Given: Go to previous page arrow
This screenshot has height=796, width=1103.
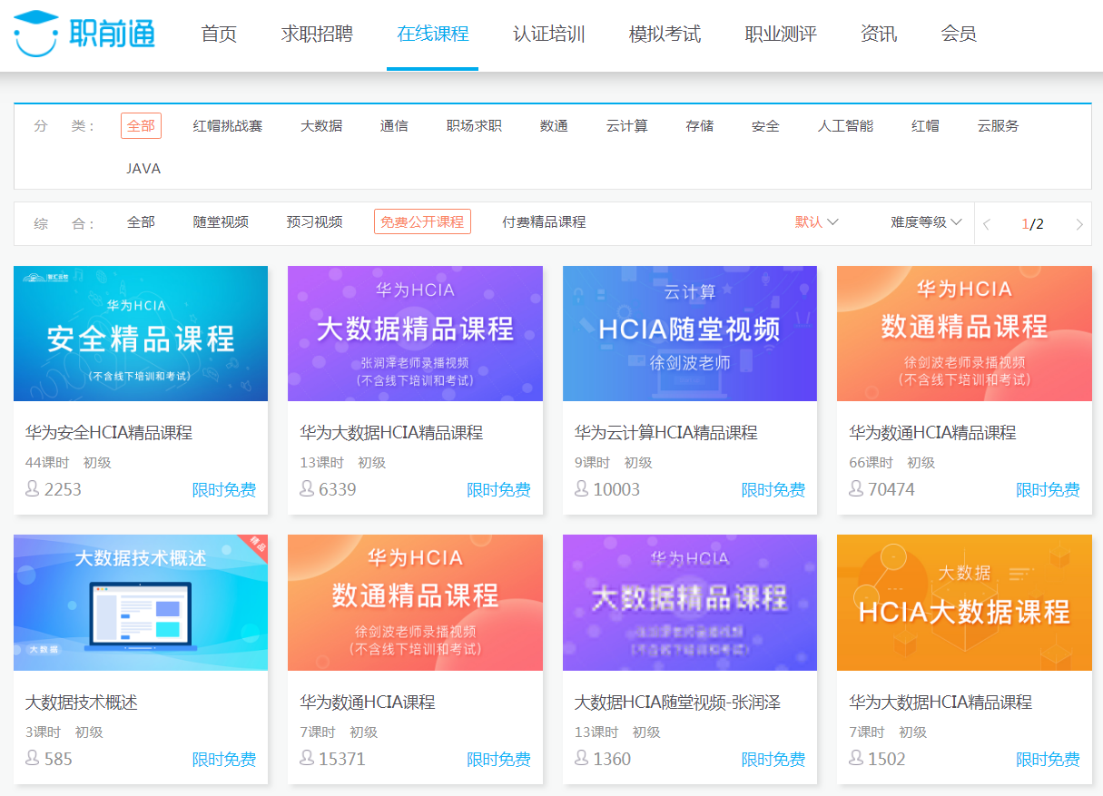Looking at the screenshot, I should (x=987, y=224).
